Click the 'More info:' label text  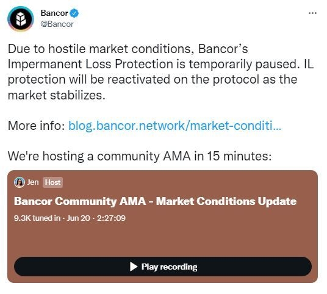click(x=37, y=126)
